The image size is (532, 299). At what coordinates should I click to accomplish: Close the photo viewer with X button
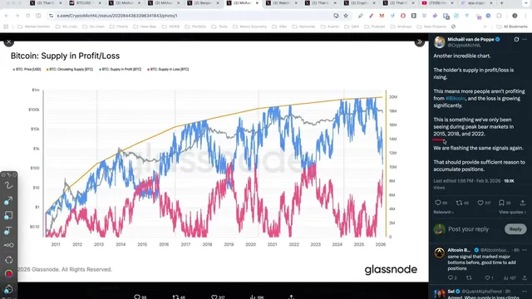click(9, 42)
